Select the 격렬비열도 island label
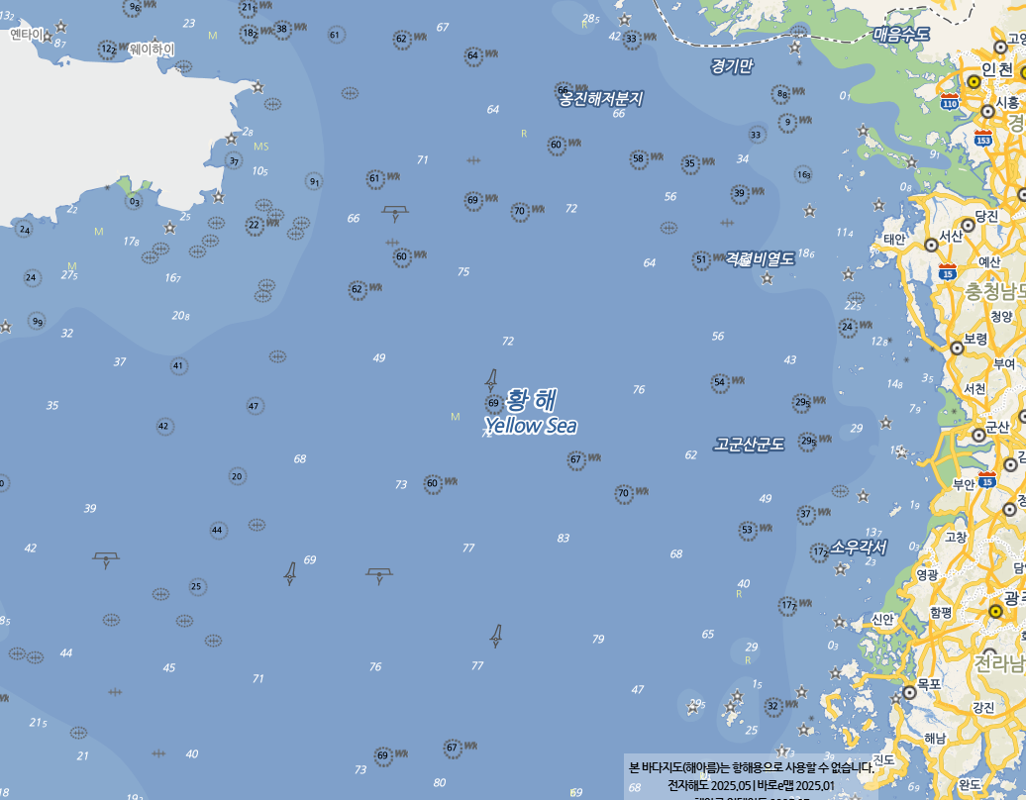The height and width of the screenshot is (800, 1026). [x=760, y=258]
